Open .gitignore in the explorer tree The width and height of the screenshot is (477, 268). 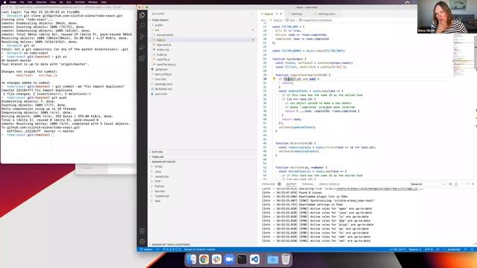point(161,69)
